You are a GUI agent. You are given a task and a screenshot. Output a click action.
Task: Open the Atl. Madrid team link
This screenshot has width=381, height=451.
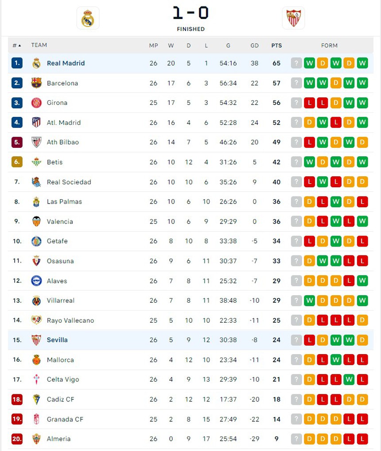pos(64,123)
